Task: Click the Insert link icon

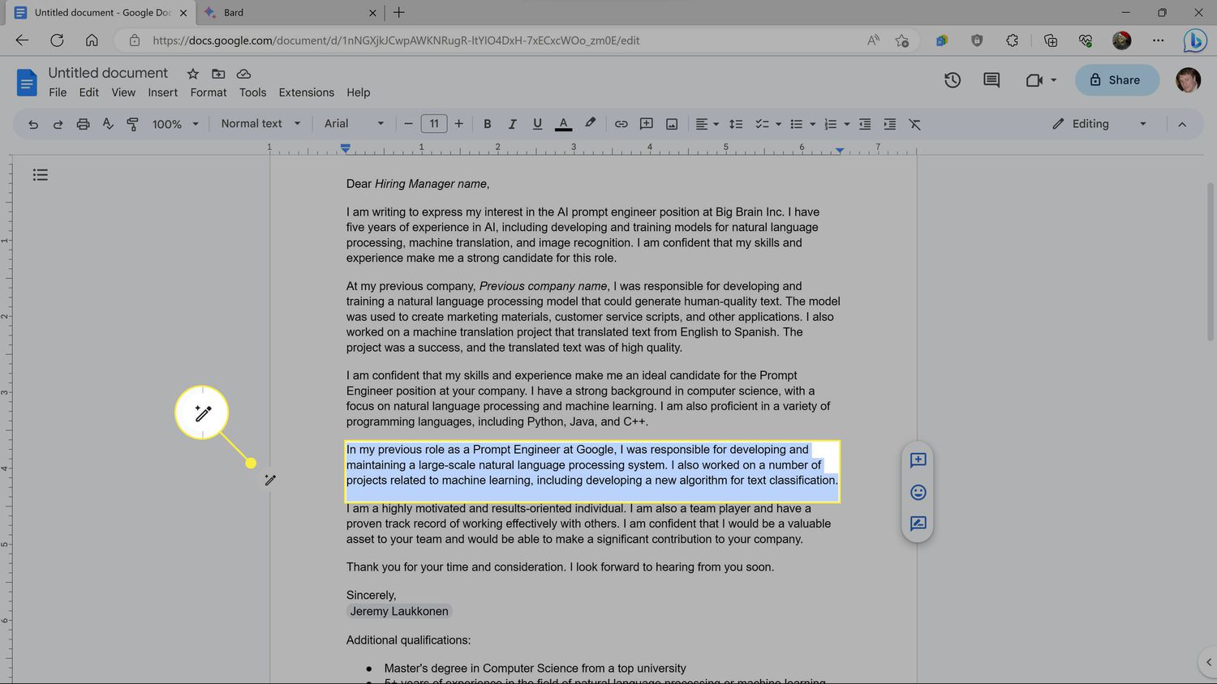Action: point(621,124)
